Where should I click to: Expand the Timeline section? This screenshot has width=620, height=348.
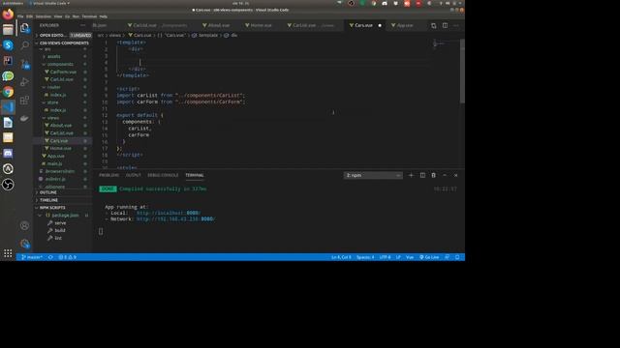[48, 200]
